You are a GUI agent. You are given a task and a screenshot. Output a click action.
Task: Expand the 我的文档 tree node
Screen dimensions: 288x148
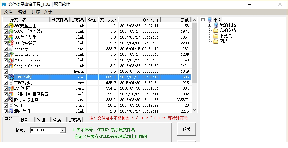pos(210,30)
